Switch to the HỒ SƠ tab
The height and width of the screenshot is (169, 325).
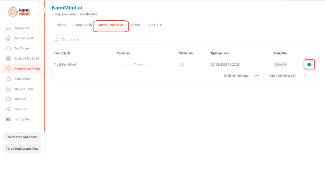tap(61, 25)
